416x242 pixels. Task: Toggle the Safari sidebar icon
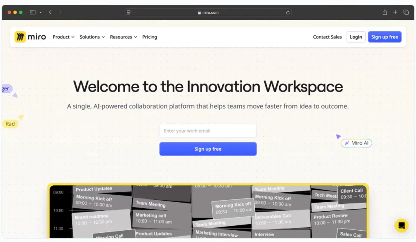click(32, 12)
